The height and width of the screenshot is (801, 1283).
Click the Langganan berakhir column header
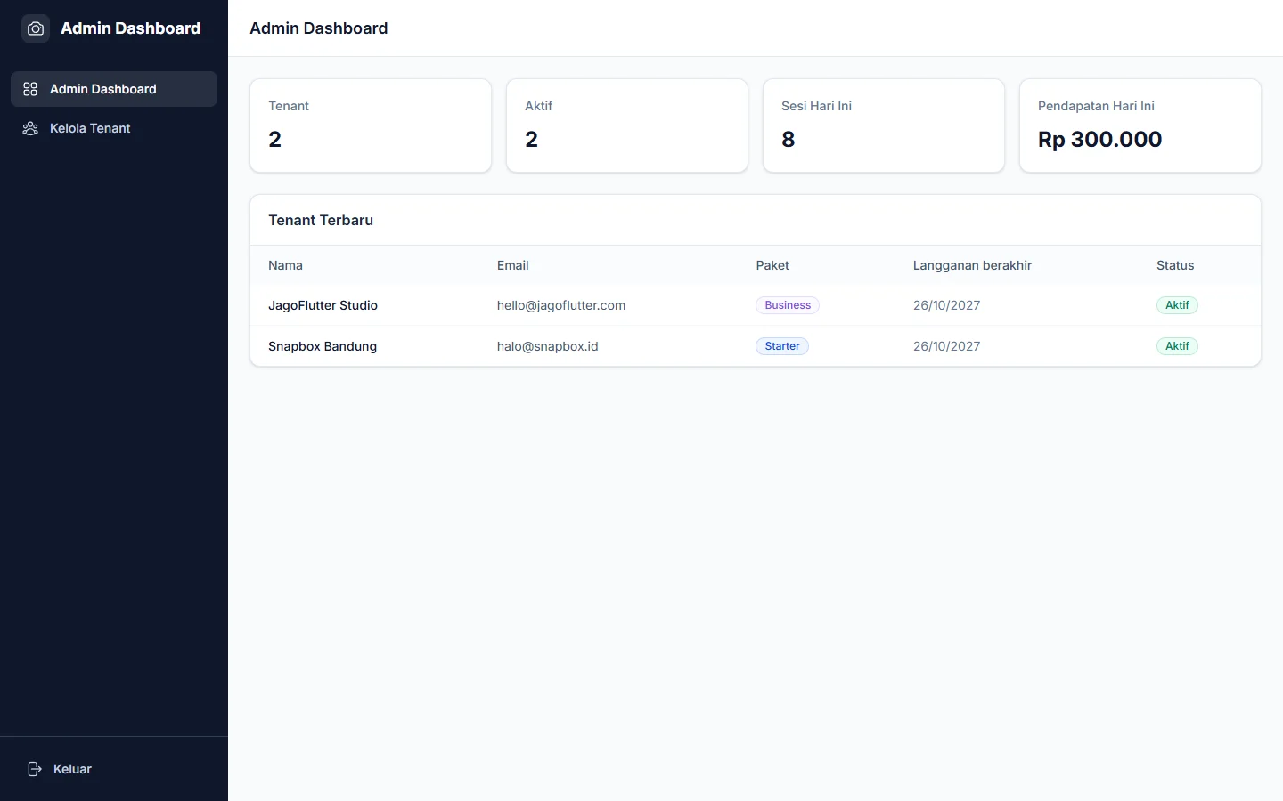tap(972, 265)
